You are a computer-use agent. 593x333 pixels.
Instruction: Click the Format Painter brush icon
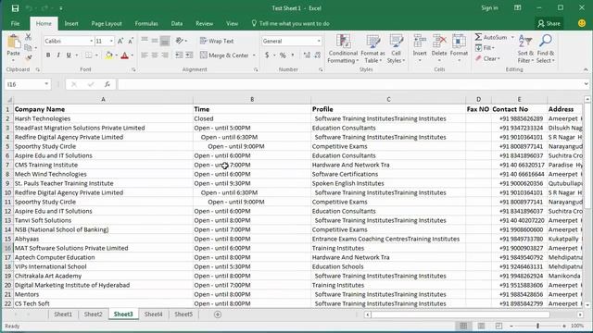[x=29, y=57]
